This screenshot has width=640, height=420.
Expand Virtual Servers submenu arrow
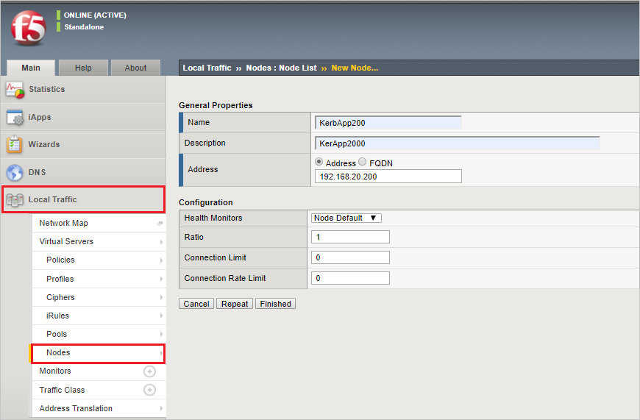pyautogui.click(x=161, y=242)
